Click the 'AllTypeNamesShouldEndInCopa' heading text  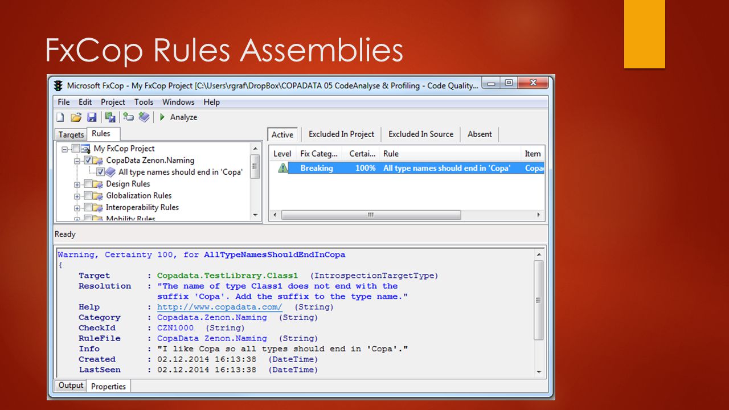(275, 255)
